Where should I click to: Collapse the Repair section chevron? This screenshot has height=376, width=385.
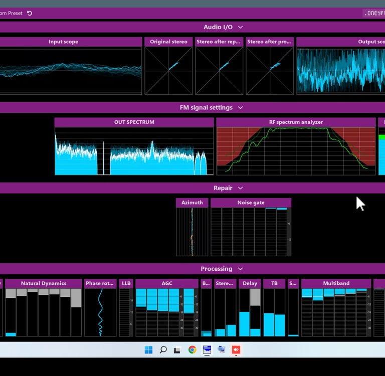pyautogui.click(x=240, y=188)
